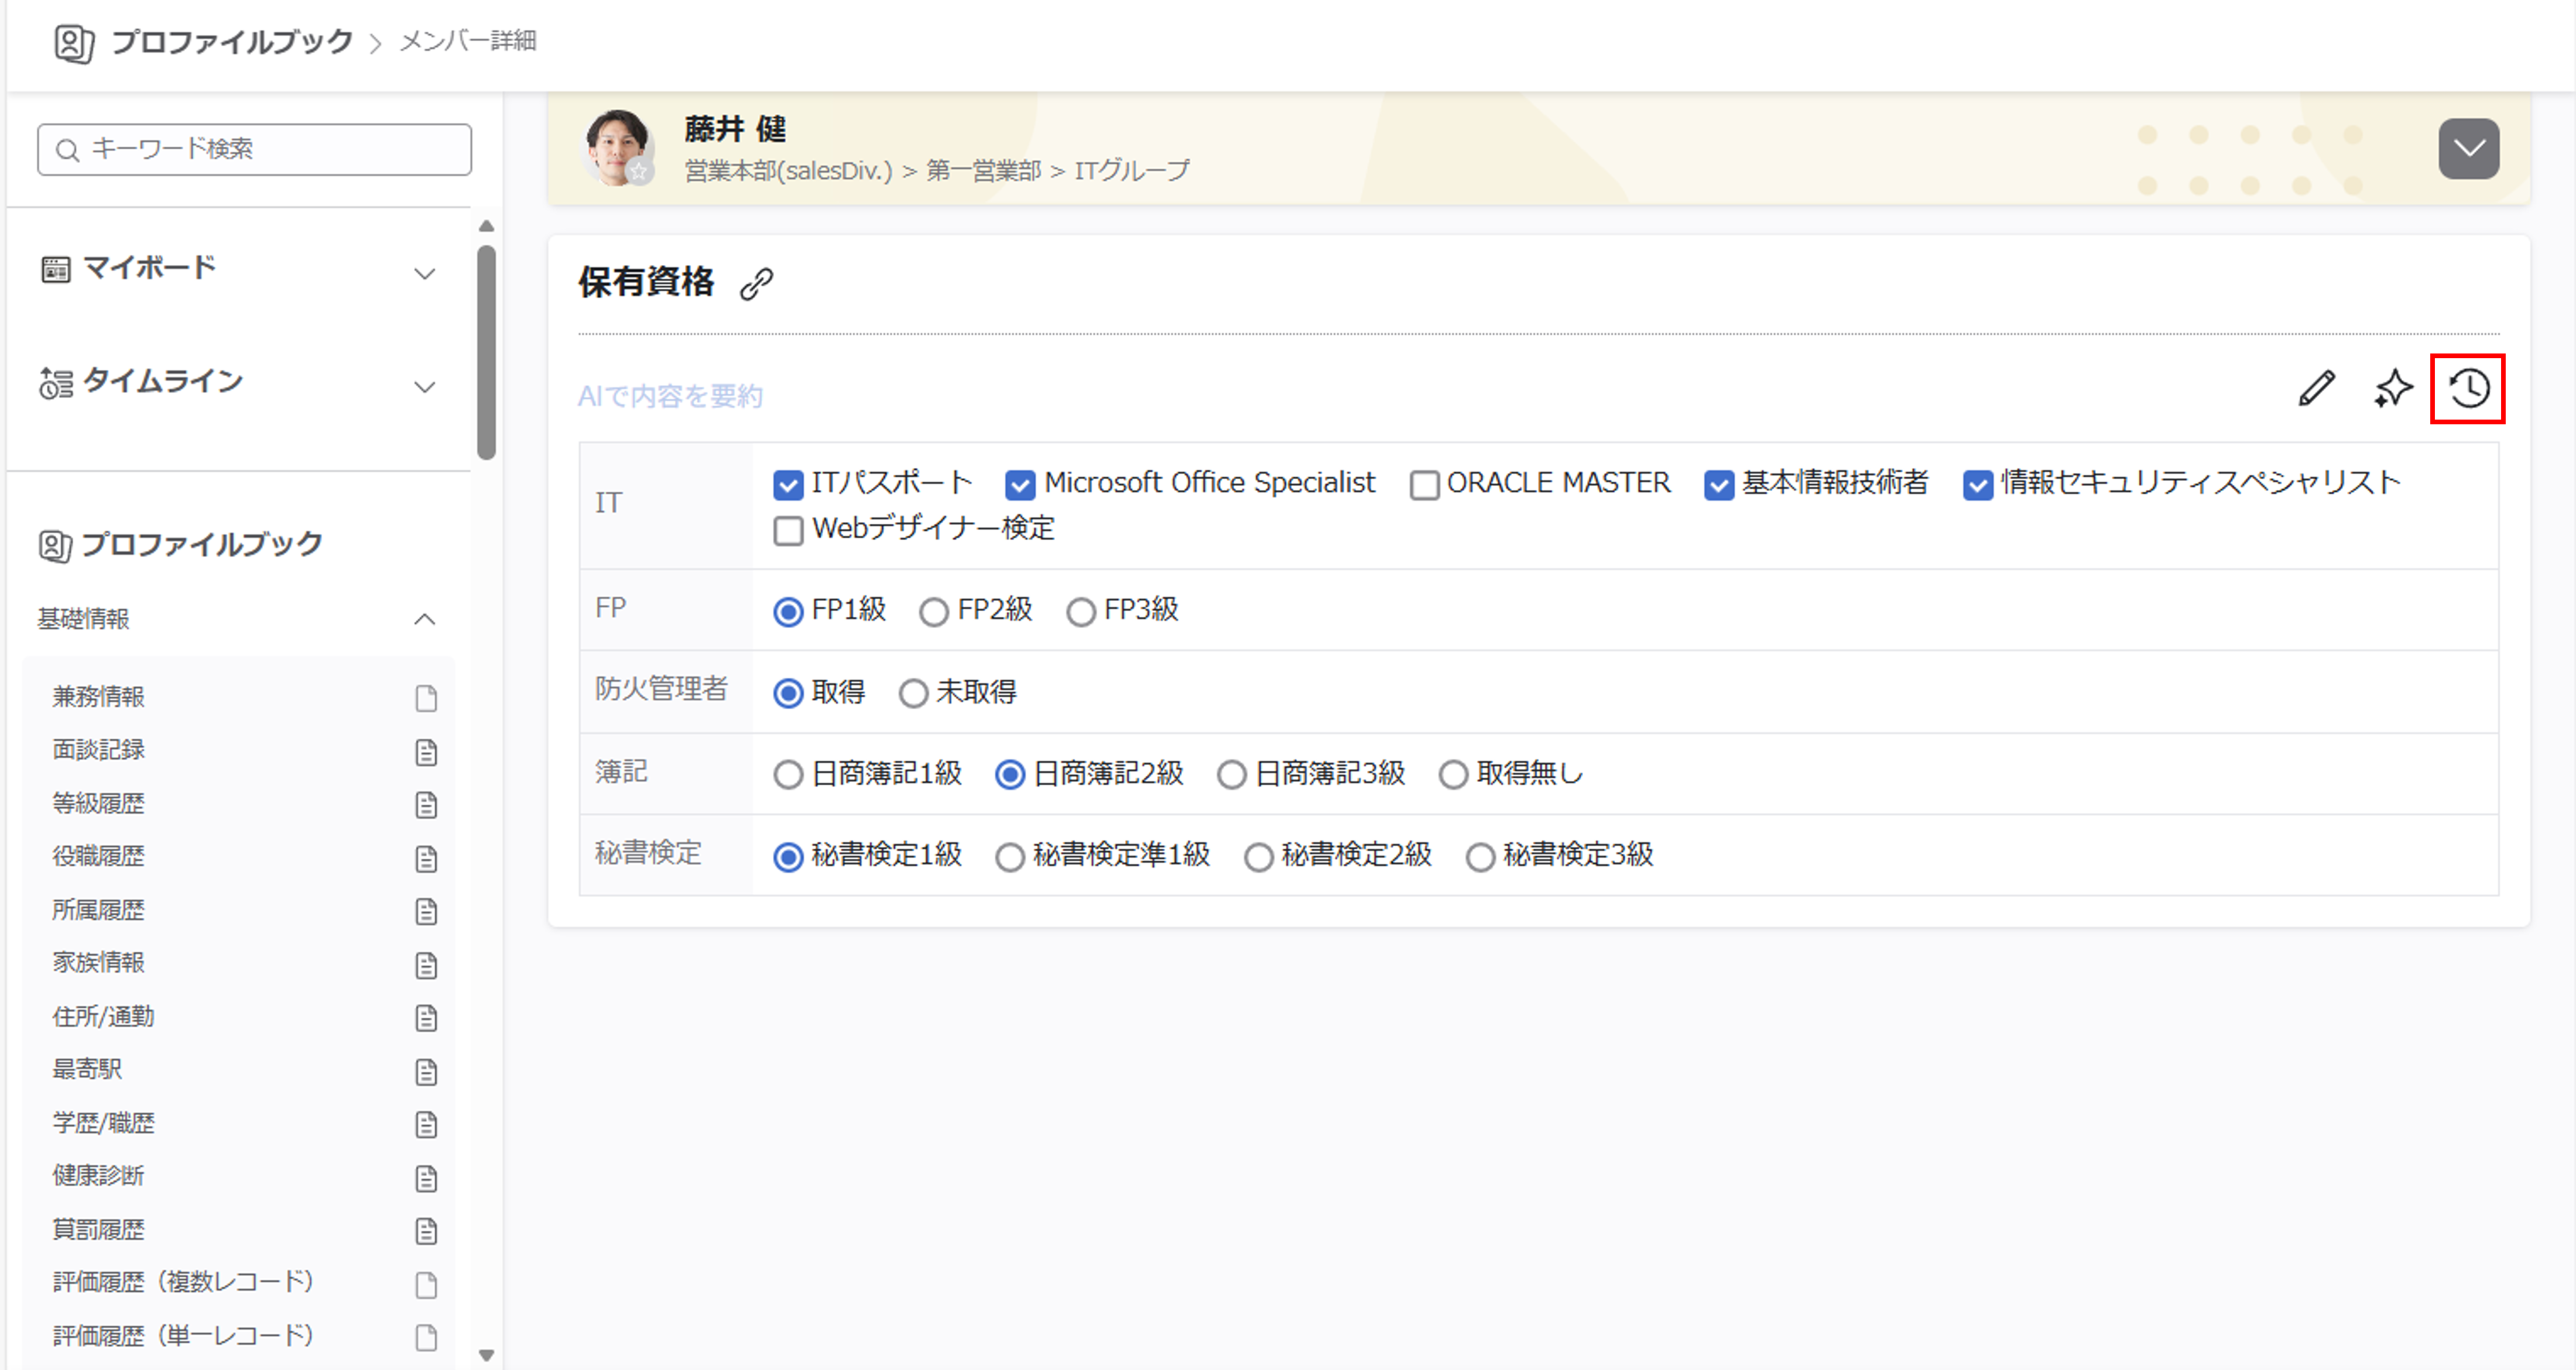The height and width of the screenshot is (1370, 2576).
Task: Expand the マイボード section
Action: point(425,273)
